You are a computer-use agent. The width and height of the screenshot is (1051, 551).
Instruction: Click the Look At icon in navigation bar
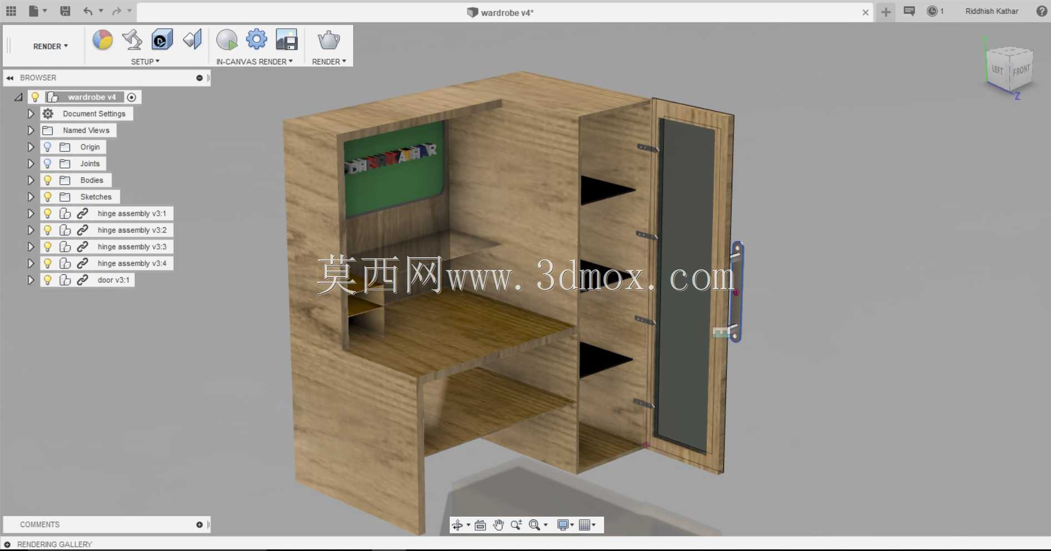(x=480, y=525)
